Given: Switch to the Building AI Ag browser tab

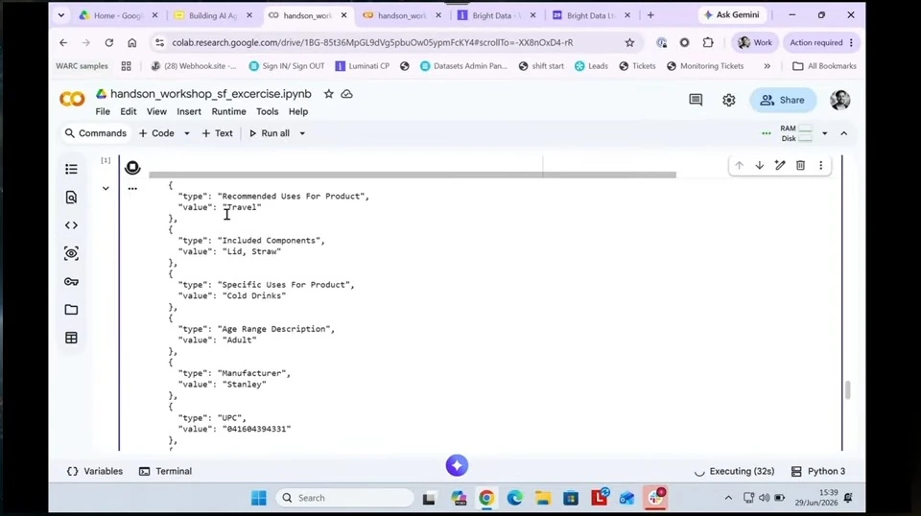Looking at the screenshot, I should tap(213, 15).
